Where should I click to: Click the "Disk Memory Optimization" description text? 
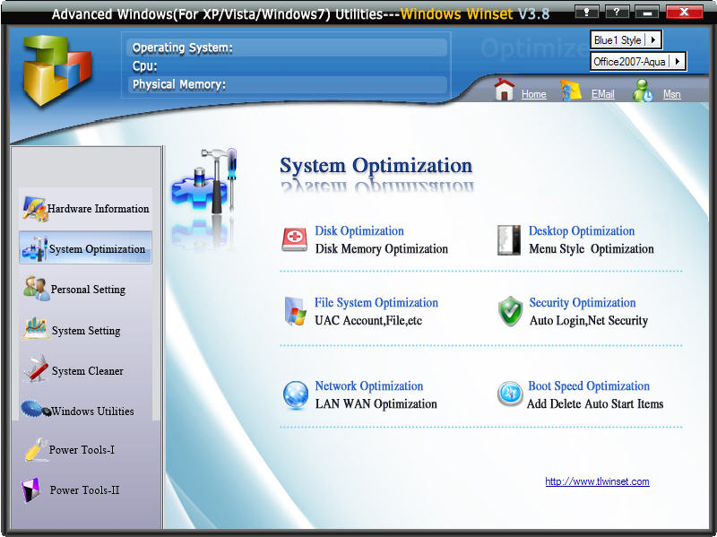coord(382,249)
